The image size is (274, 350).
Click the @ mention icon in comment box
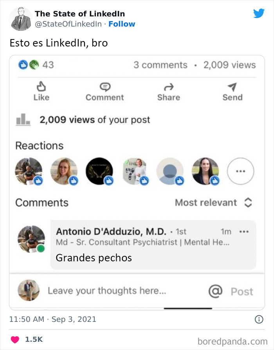(x=215, y=291)
